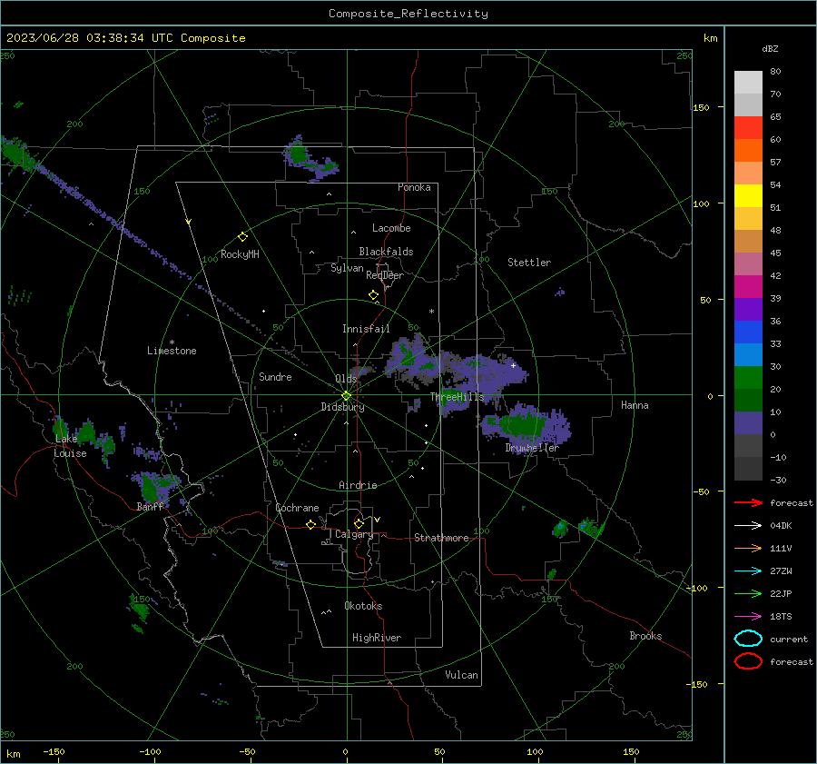
Task: Click the red 'forecast' ellipse icon
Action: (748, 661)
